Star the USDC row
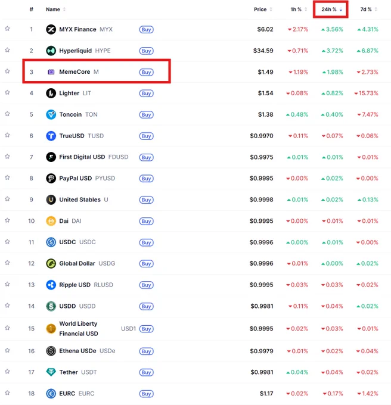This screenshot has height=405, width=391. tap(7, 241)
